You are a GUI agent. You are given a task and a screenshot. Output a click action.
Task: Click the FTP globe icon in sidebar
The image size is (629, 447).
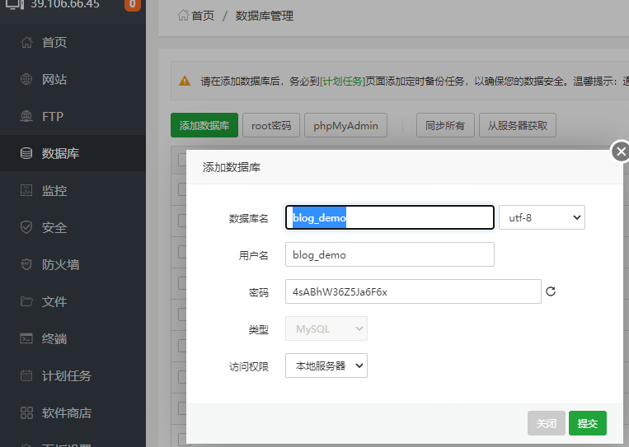[26, 116]
